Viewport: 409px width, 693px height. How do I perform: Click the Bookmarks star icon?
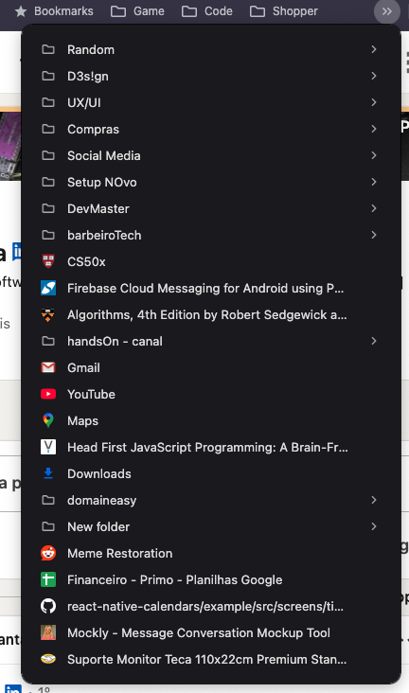pyautogui.click(x=20, y=11)
